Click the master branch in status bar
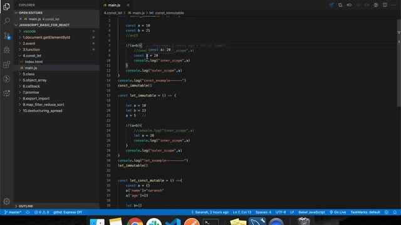Viewport: 401px width, 225px height. click(13, 212)
